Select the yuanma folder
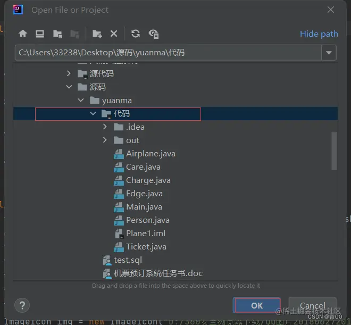351x325 pixels. click(x=117, y=101)
